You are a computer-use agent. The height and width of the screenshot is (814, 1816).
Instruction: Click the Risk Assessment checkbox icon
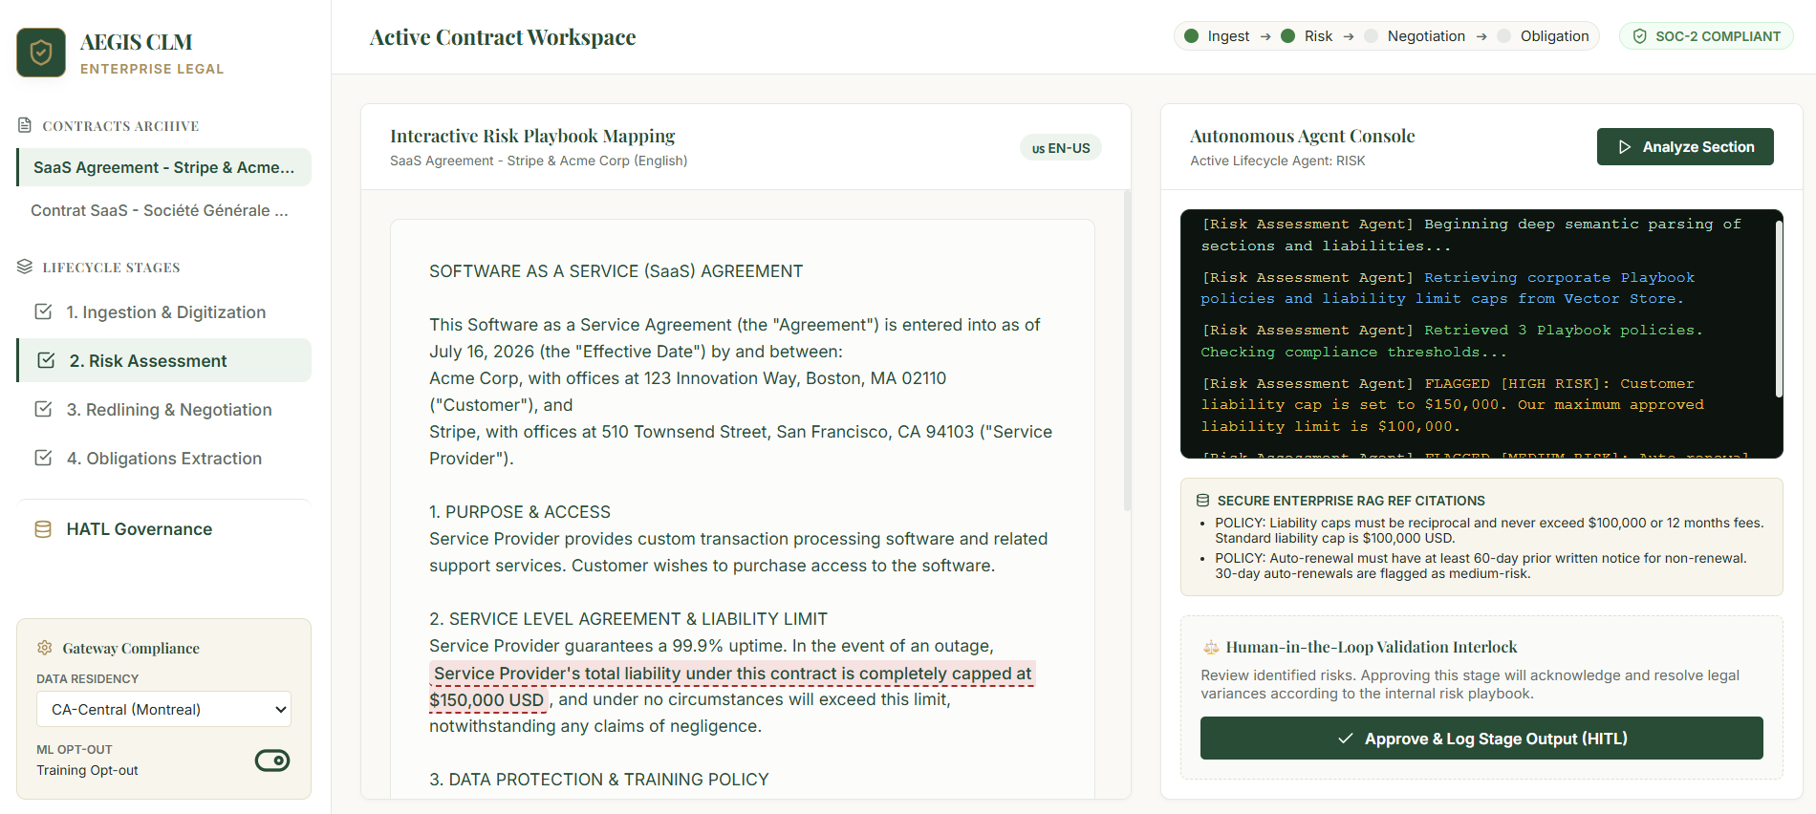[x=46, y=360]
